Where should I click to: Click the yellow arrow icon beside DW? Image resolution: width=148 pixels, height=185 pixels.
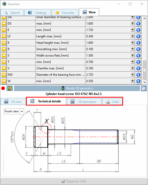click(4, 75)
